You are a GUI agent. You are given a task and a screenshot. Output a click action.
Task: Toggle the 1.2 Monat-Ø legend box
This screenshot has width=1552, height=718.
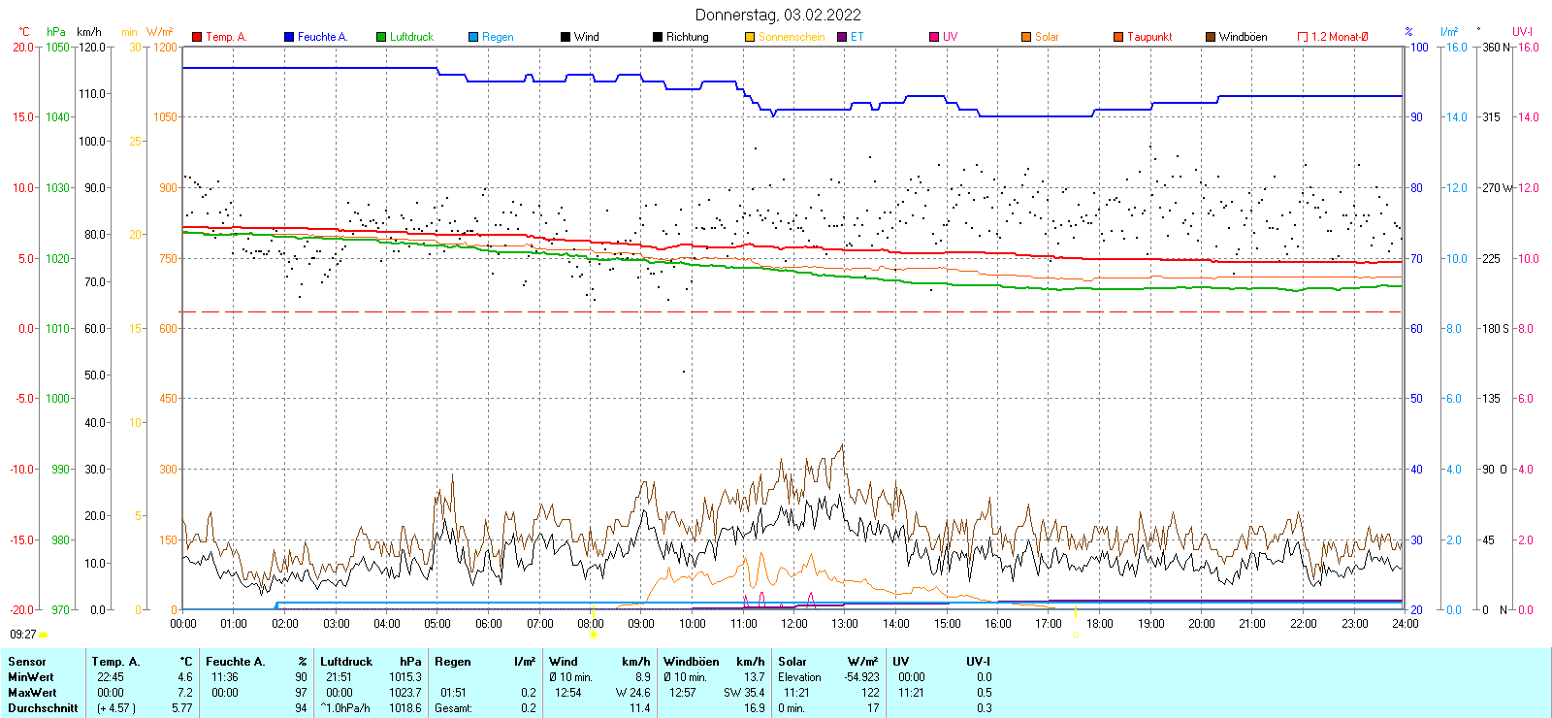coord(1303,37)
